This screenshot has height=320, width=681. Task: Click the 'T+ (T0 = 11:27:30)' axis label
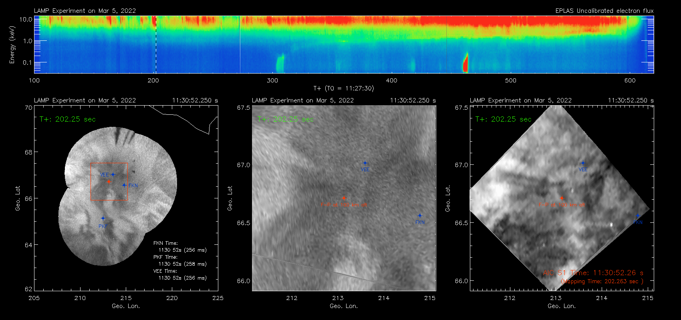coord(344,88)
